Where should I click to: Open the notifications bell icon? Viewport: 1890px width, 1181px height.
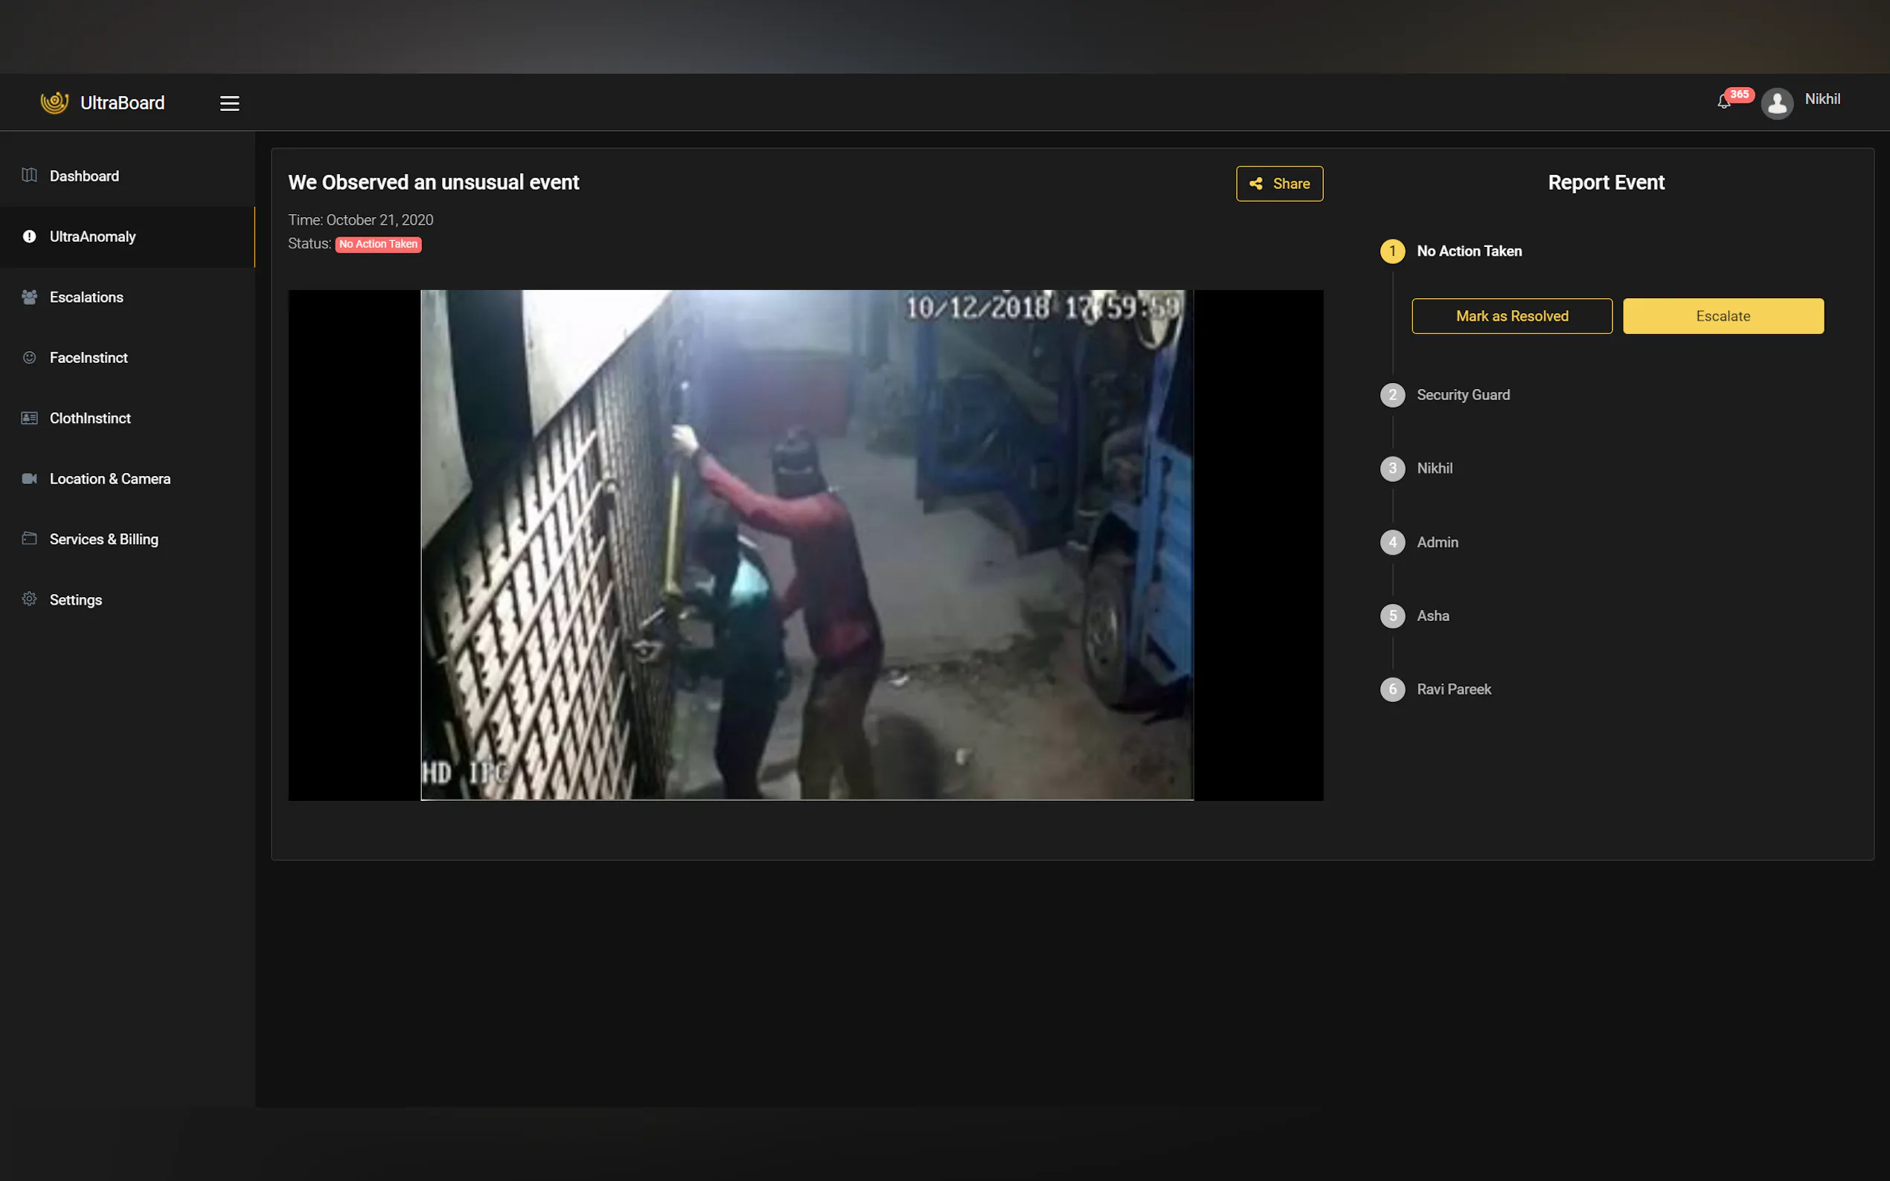point(1723,102)
